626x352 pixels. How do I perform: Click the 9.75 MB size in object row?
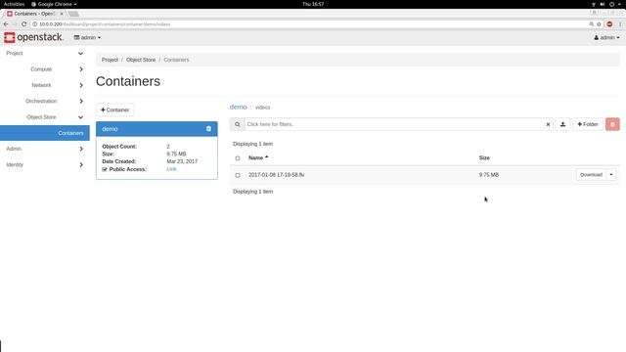click(x=489, y=175)
